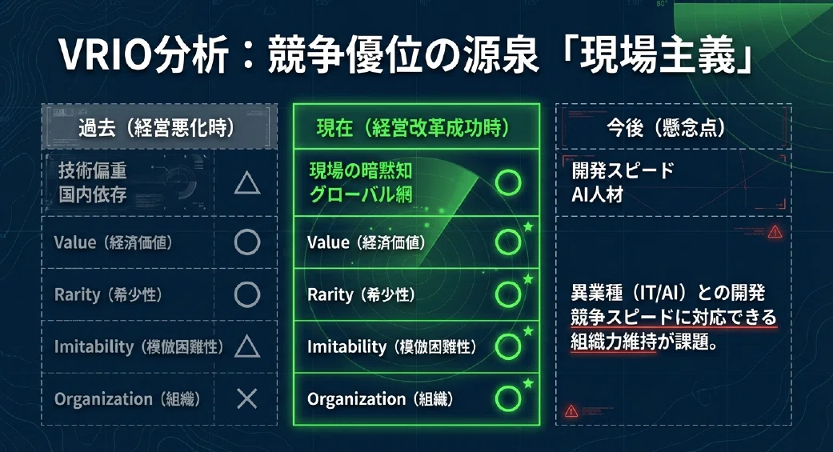Click red warning triangle at top of concerns panel
833x452 pixels.
(775, 231)
